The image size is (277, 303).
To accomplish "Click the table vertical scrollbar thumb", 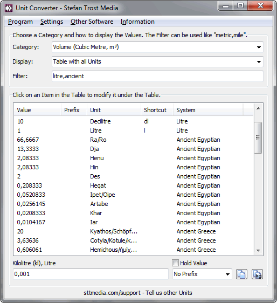I will [x=258, y=137].
